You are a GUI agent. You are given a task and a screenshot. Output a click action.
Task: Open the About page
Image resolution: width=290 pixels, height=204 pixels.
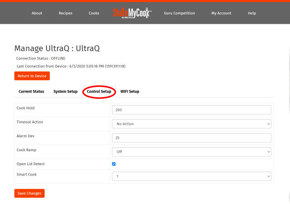coord(37,13)
